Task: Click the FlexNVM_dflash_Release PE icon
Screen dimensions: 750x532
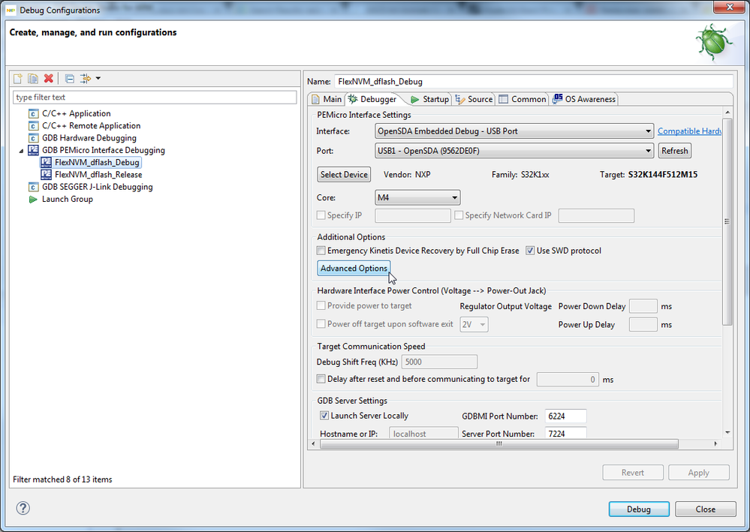Action: pos(46,175)
